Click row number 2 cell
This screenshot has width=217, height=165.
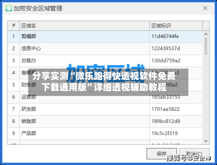pos(13,49)
